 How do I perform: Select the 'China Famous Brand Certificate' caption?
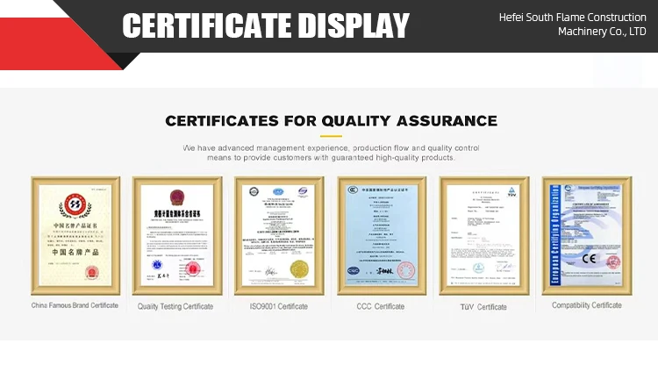[75, 305]
